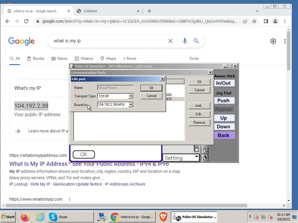The width and height of the screenshot is (298, 223).
Task: Open Palm Setting category dropdown
Action: point(181,158)
